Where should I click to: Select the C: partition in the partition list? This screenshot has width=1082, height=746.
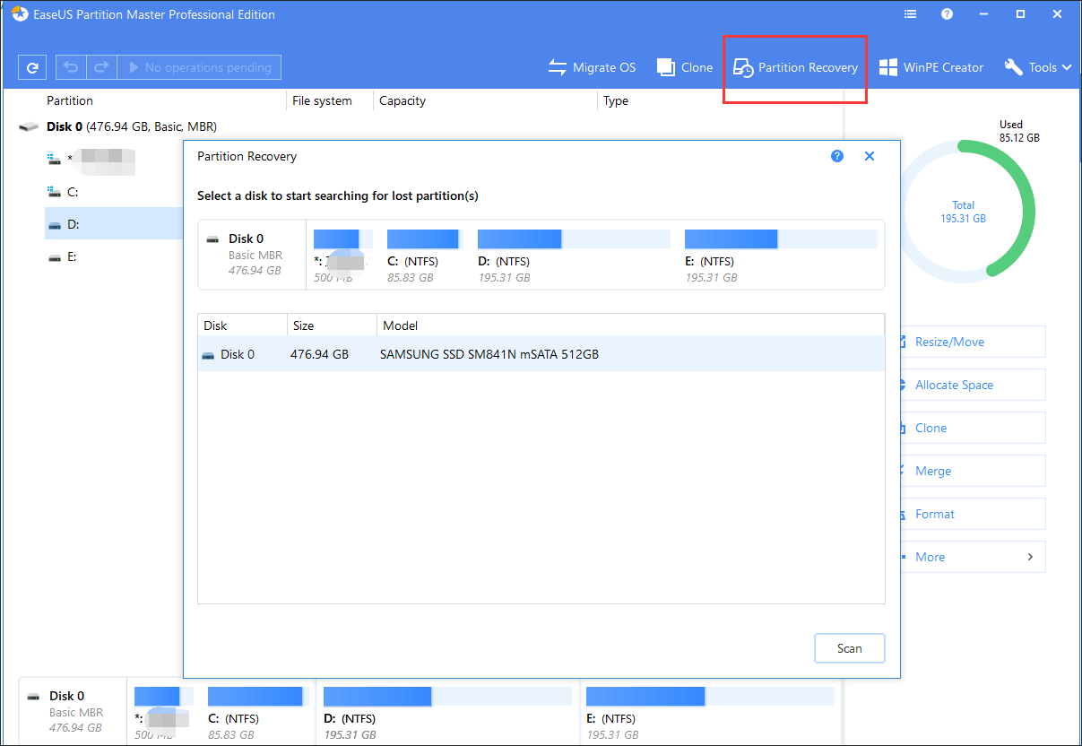(x=74, y=192)
